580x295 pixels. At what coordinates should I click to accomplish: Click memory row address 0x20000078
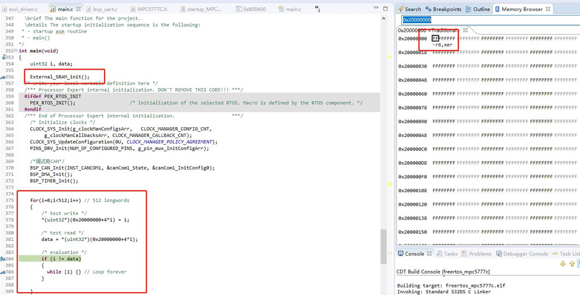tap(412, 107)
